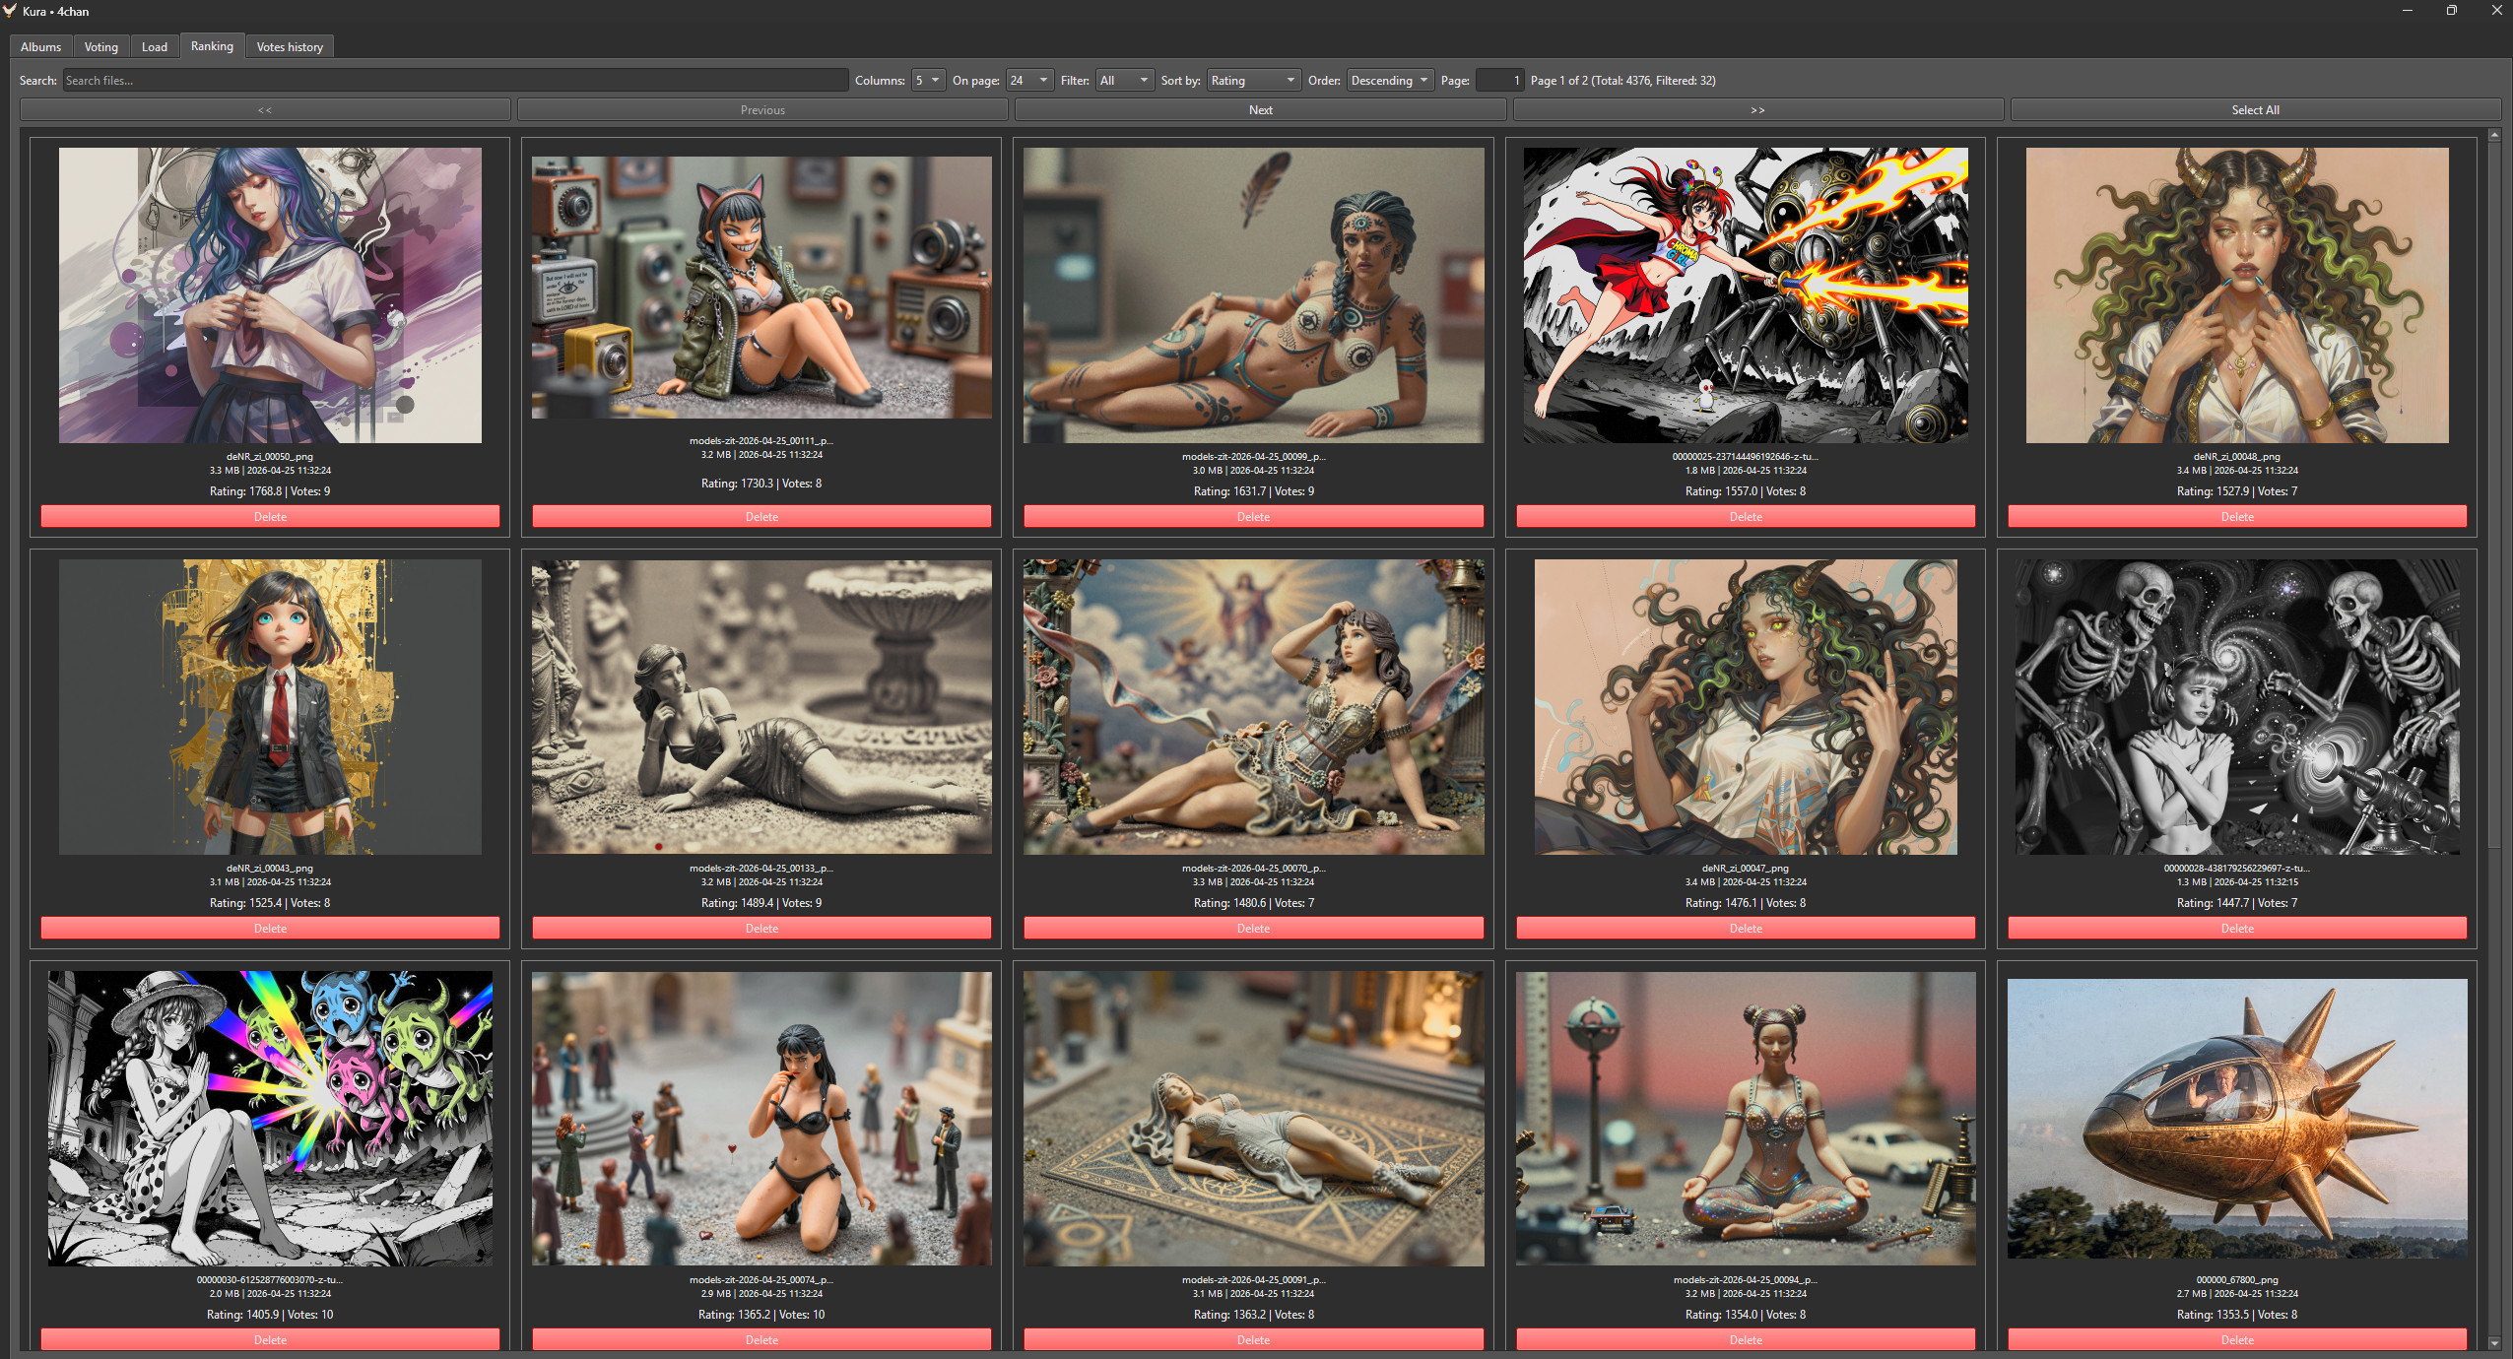Expand the Columns dropdown
The height and width of the screenshot is (1359, 2513).
pos(928,81)
